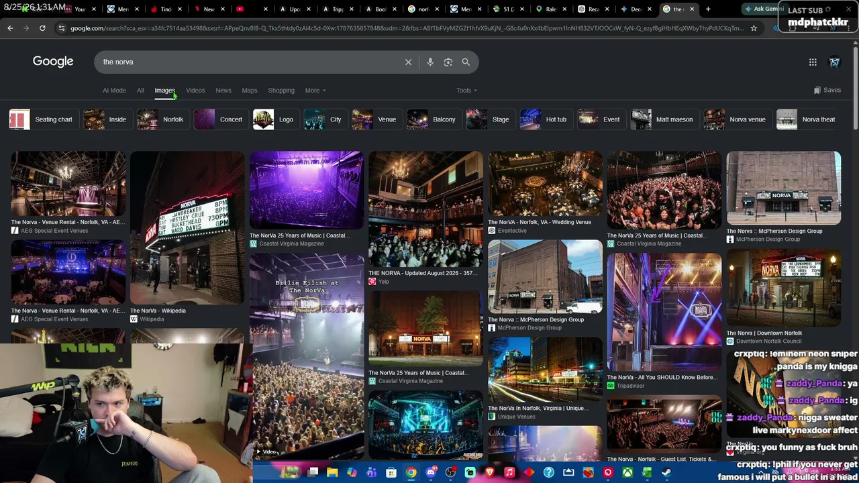
Task: Open Steam from the taskbar
Action: 666,472
